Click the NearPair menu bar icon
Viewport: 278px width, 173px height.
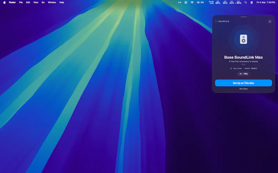tap(180, 2)
